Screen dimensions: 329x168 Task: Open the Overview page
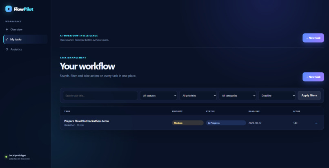click(25, 30)
